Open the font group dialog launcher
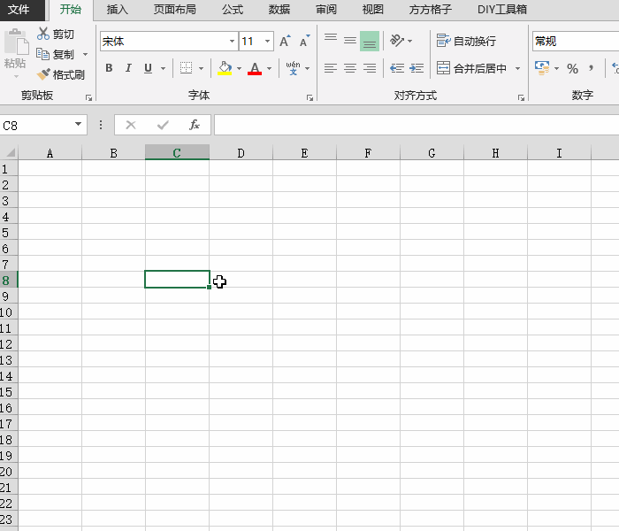This screenshot has height=531, width=619. point(309,97)
